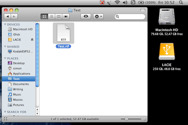Open Macintosh HD in the sidebar
This screenshot has height=125, width=188.
18,29
